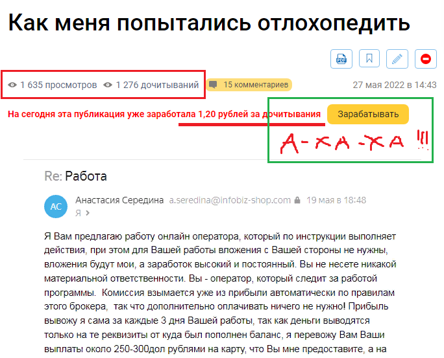Click the article title Как меня попытались отлохопедить
444x358 pixels.
[x=209, y=23]
